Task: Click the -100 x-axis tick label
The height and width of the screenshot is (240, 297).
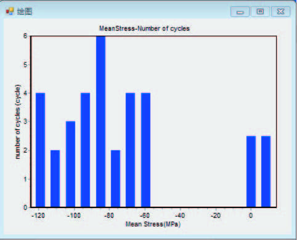Action: (x=74, y=215)
